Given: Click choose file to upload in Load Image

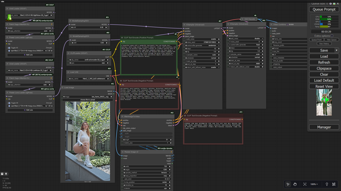Looking at the screenshot, I should tap(87, 100).
